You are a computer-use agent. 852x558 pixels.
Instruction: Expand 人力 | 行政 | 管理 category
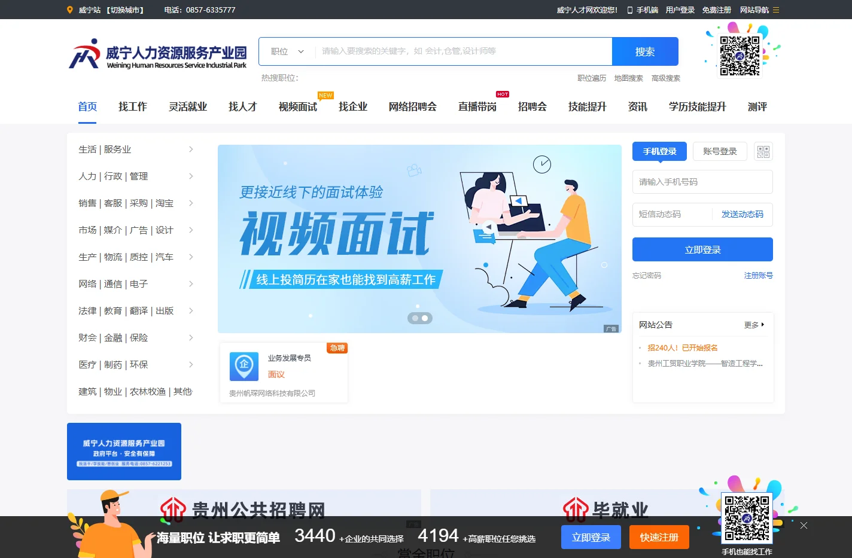[136, 176]
